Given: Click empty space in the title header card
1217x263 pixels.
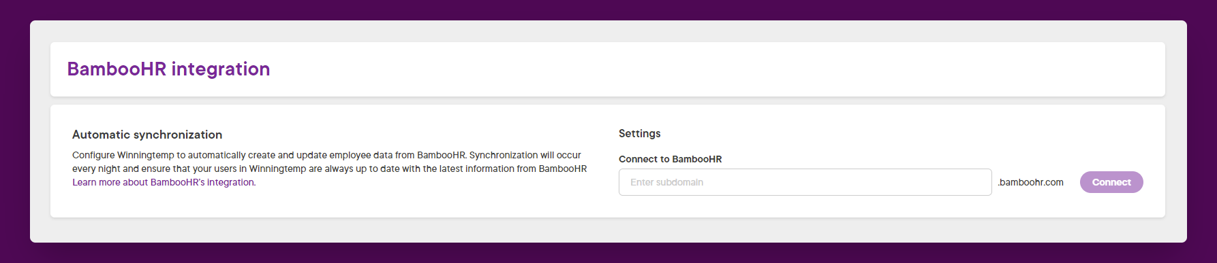Looking at the screenshot, I should pyautogui.click(x=715, y=69).
